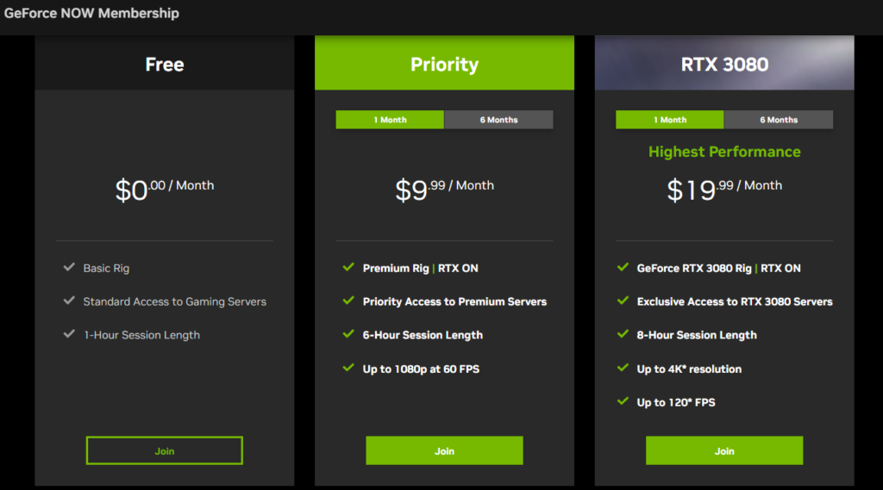The width and height of the screenshot is (883, 490).
Task: Click the Up to 4K* resolution text
Action: coord(689,369)
